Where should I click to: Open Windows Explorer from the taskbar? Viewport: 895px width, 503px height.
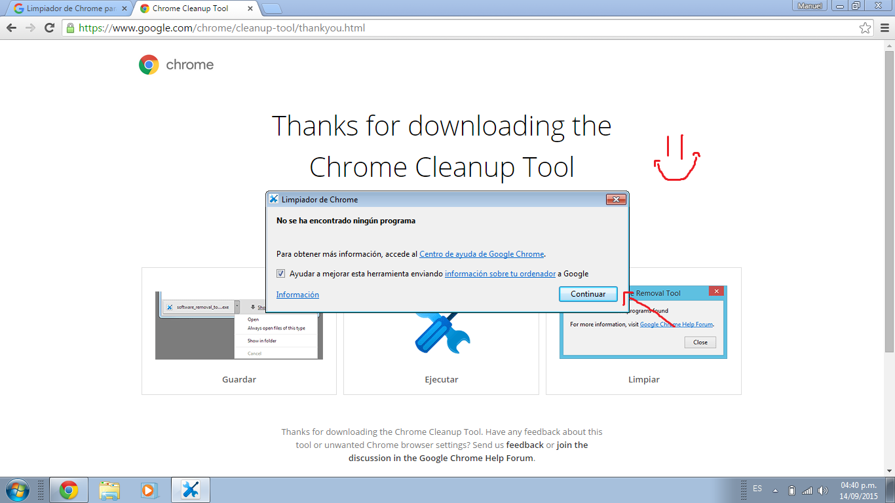tap(109, 490)
